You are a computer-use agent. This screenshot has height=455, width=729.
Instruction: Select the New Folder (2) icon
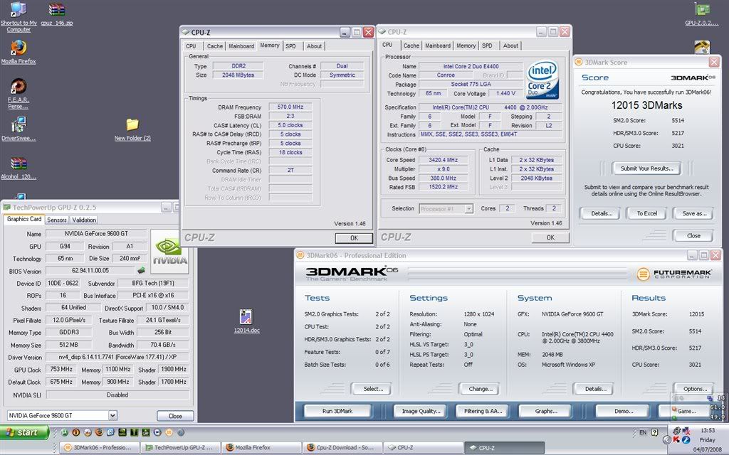pyautogui.click(x=132, y=125)
